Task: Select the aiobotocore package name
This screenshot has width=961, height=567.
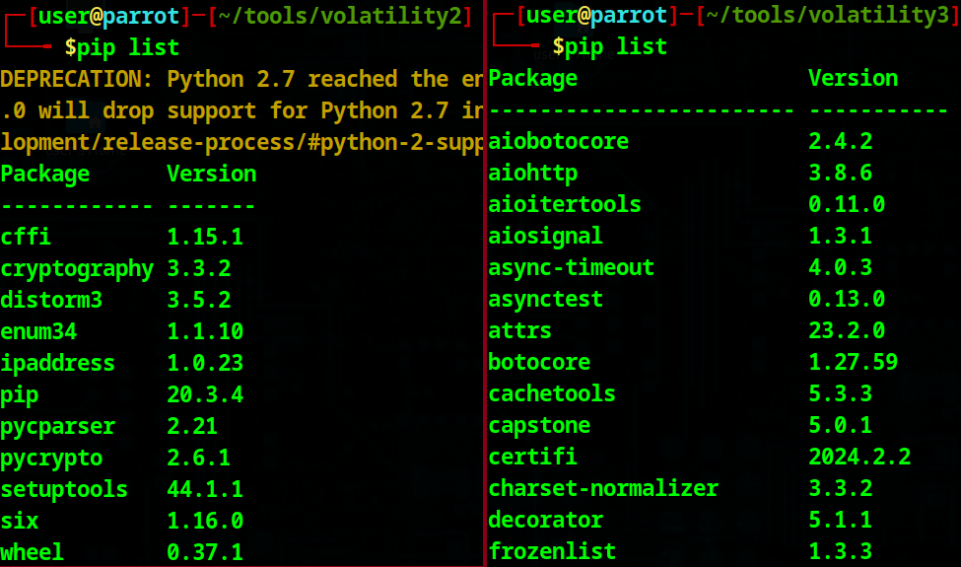Action: coord(558,142)
